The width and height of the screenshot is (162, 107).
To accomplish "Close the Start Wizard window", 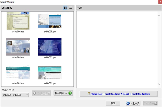I will pos(160,2).
